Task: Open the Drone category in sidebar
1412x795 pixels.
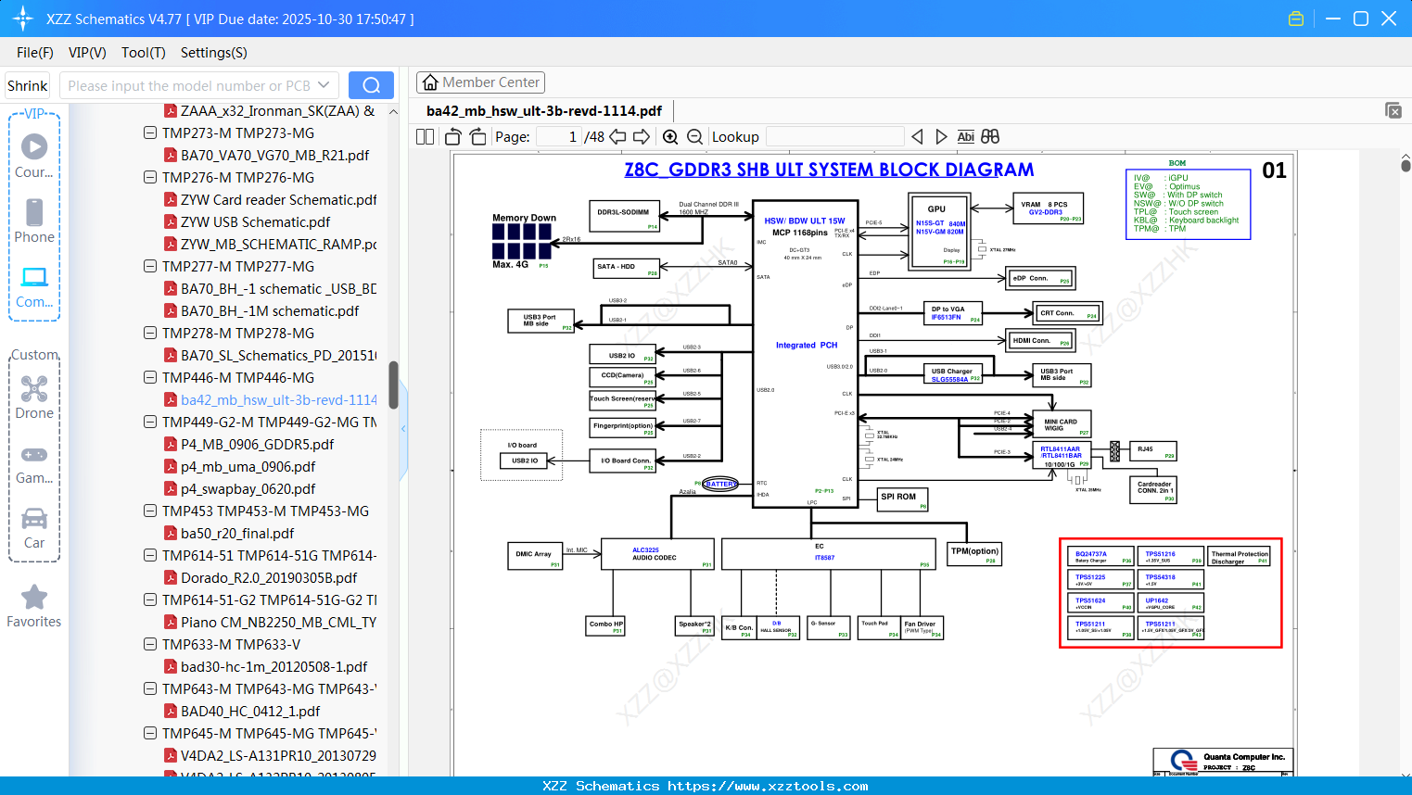Action: pos(34,397)
